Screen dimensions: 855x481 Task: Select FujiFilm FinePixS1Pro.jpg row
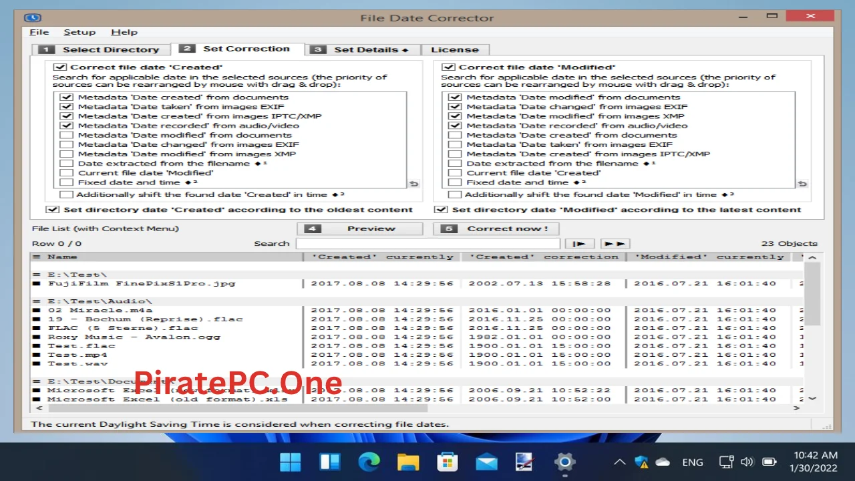click(x=417, y=283)
